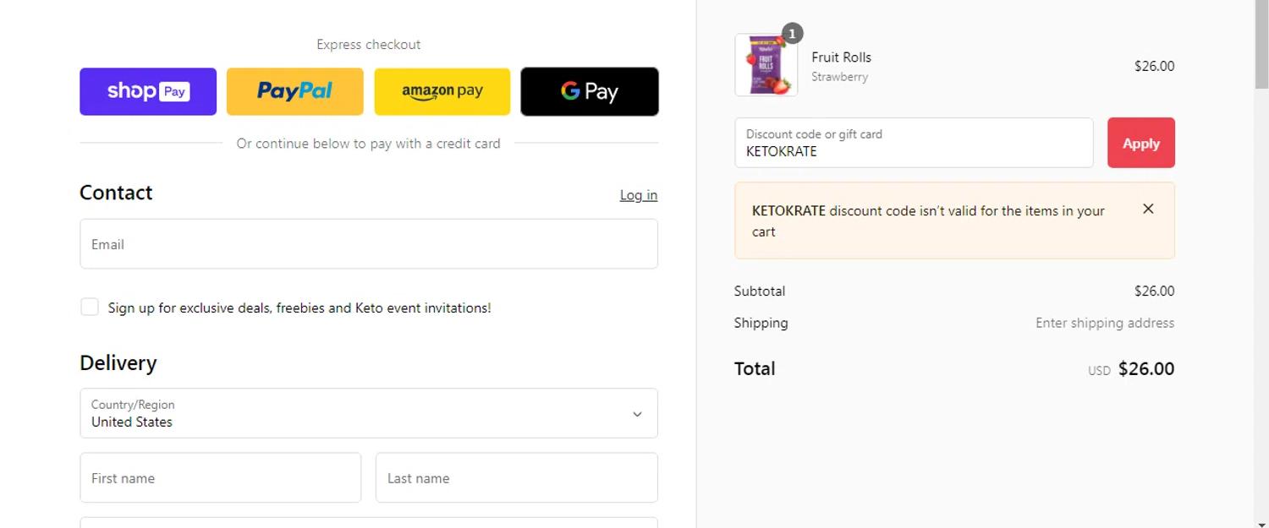
Task: Enable exclusive deals signup checkbox
Action: coord(90,307)
